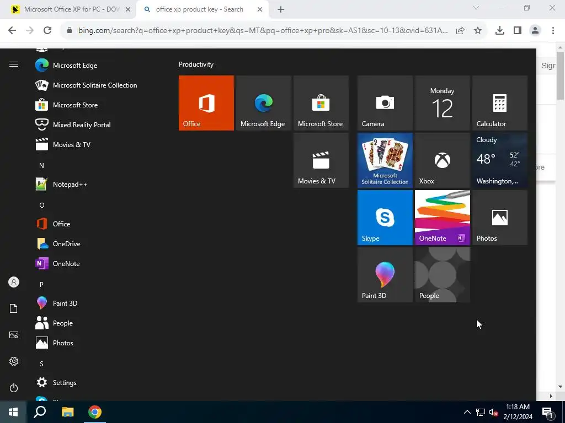Open Settings gear in the Start rail
565x423 pixels.
[14, 361]
